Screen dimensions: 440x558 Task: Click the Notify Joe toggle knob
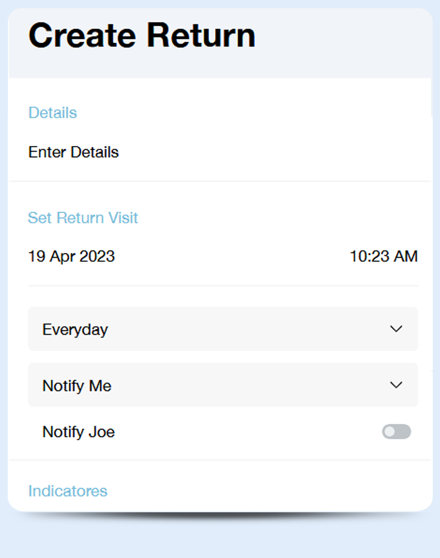click(x=390, y=432)
